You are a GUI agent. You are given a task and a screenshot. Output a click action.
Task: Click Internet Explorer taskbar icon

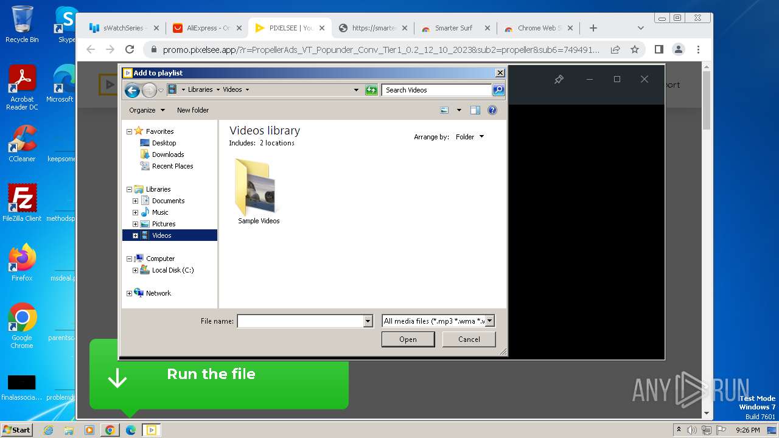point(48,430)
